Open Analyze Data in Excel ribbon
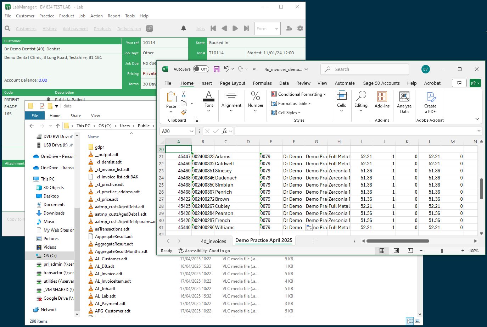This screenshot has width=487, height=327. [x=404, y=102]
